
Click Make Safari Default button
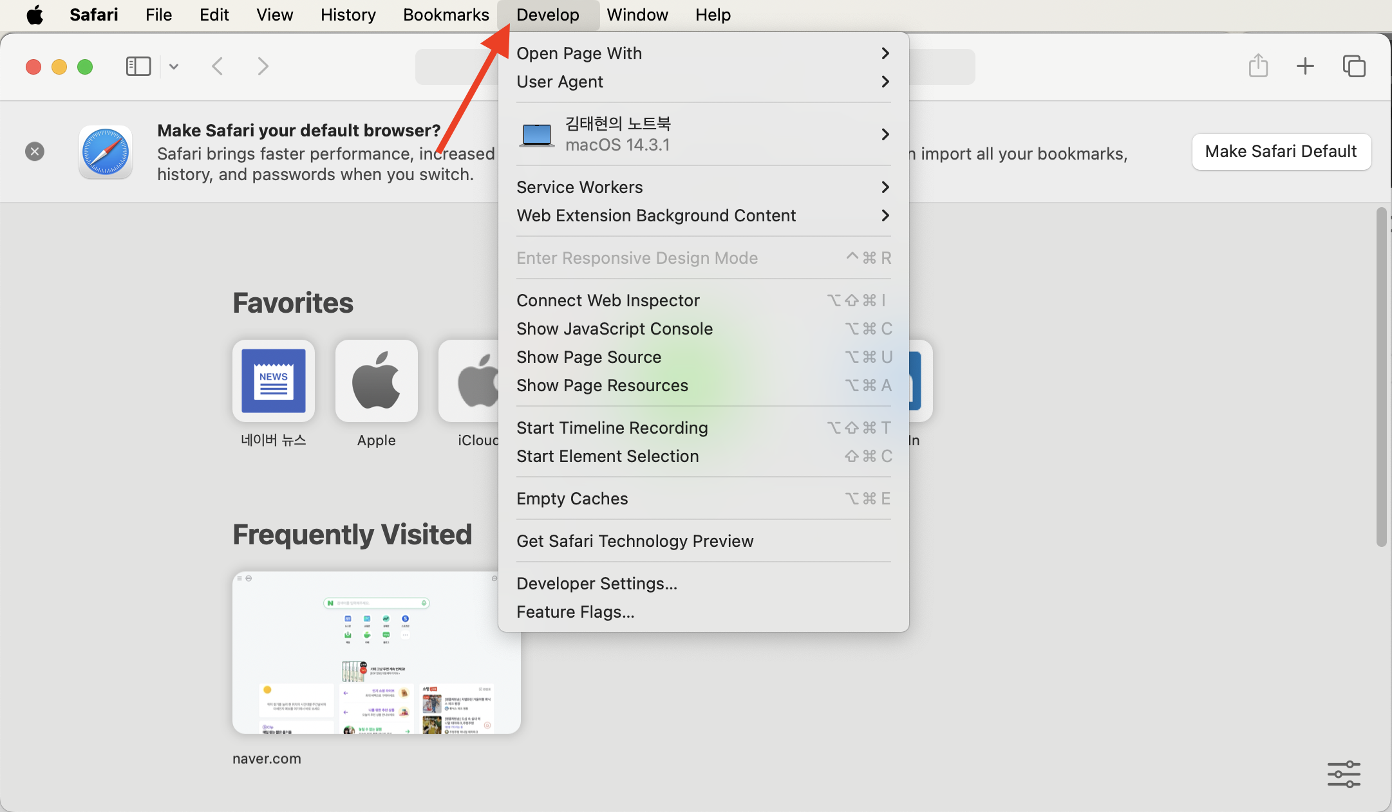coord(1281,152)
